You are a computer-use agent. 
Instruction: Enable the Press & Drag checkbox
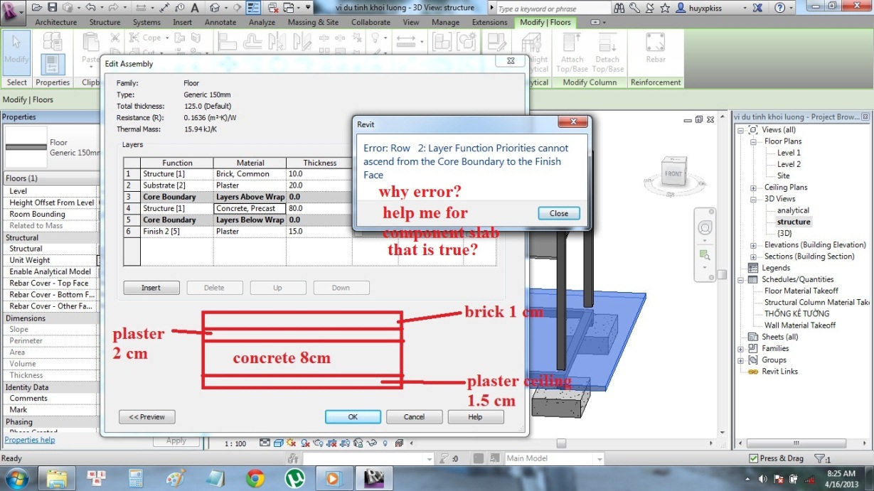pos(755,458)
